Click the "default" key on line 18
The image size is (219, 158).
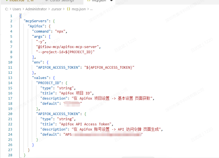(x=50, y=104)
